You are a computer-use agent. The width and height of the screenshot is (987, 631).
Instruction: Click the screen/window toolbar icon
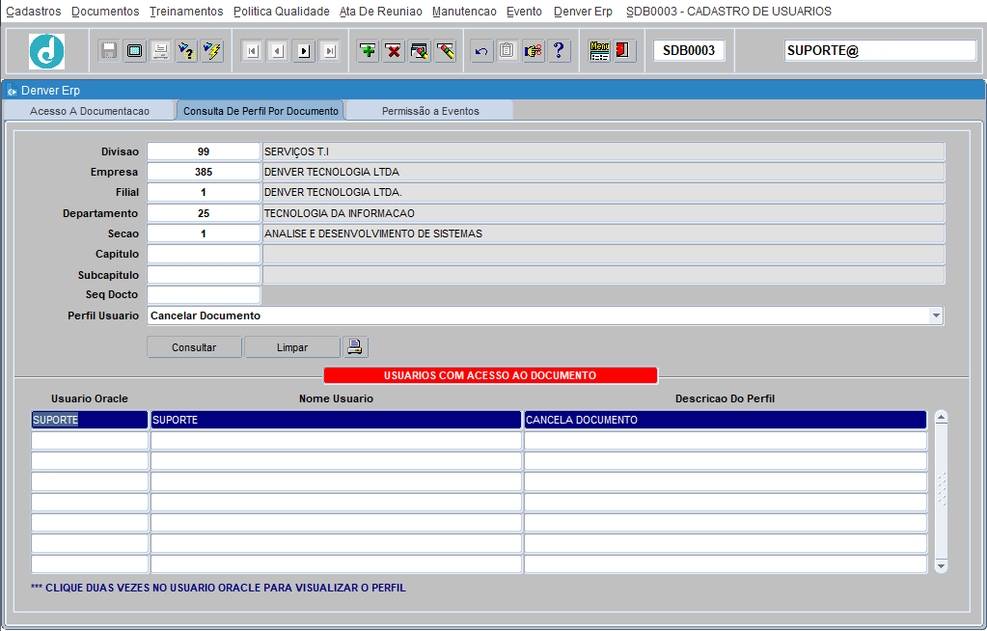coord(135,51)
